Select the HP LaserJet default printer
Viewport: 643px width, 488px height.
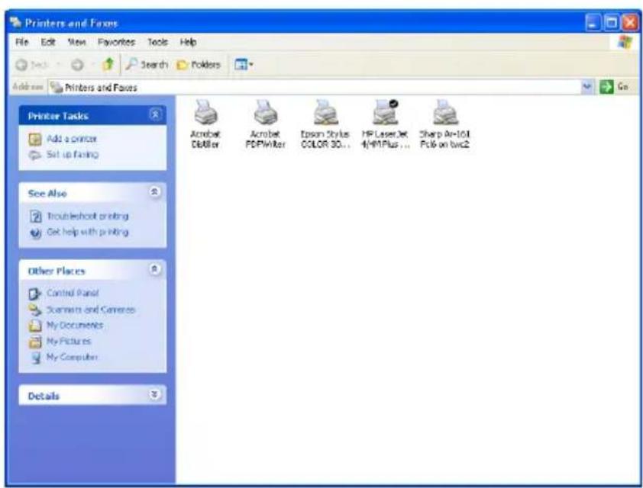tap(385, 124)
